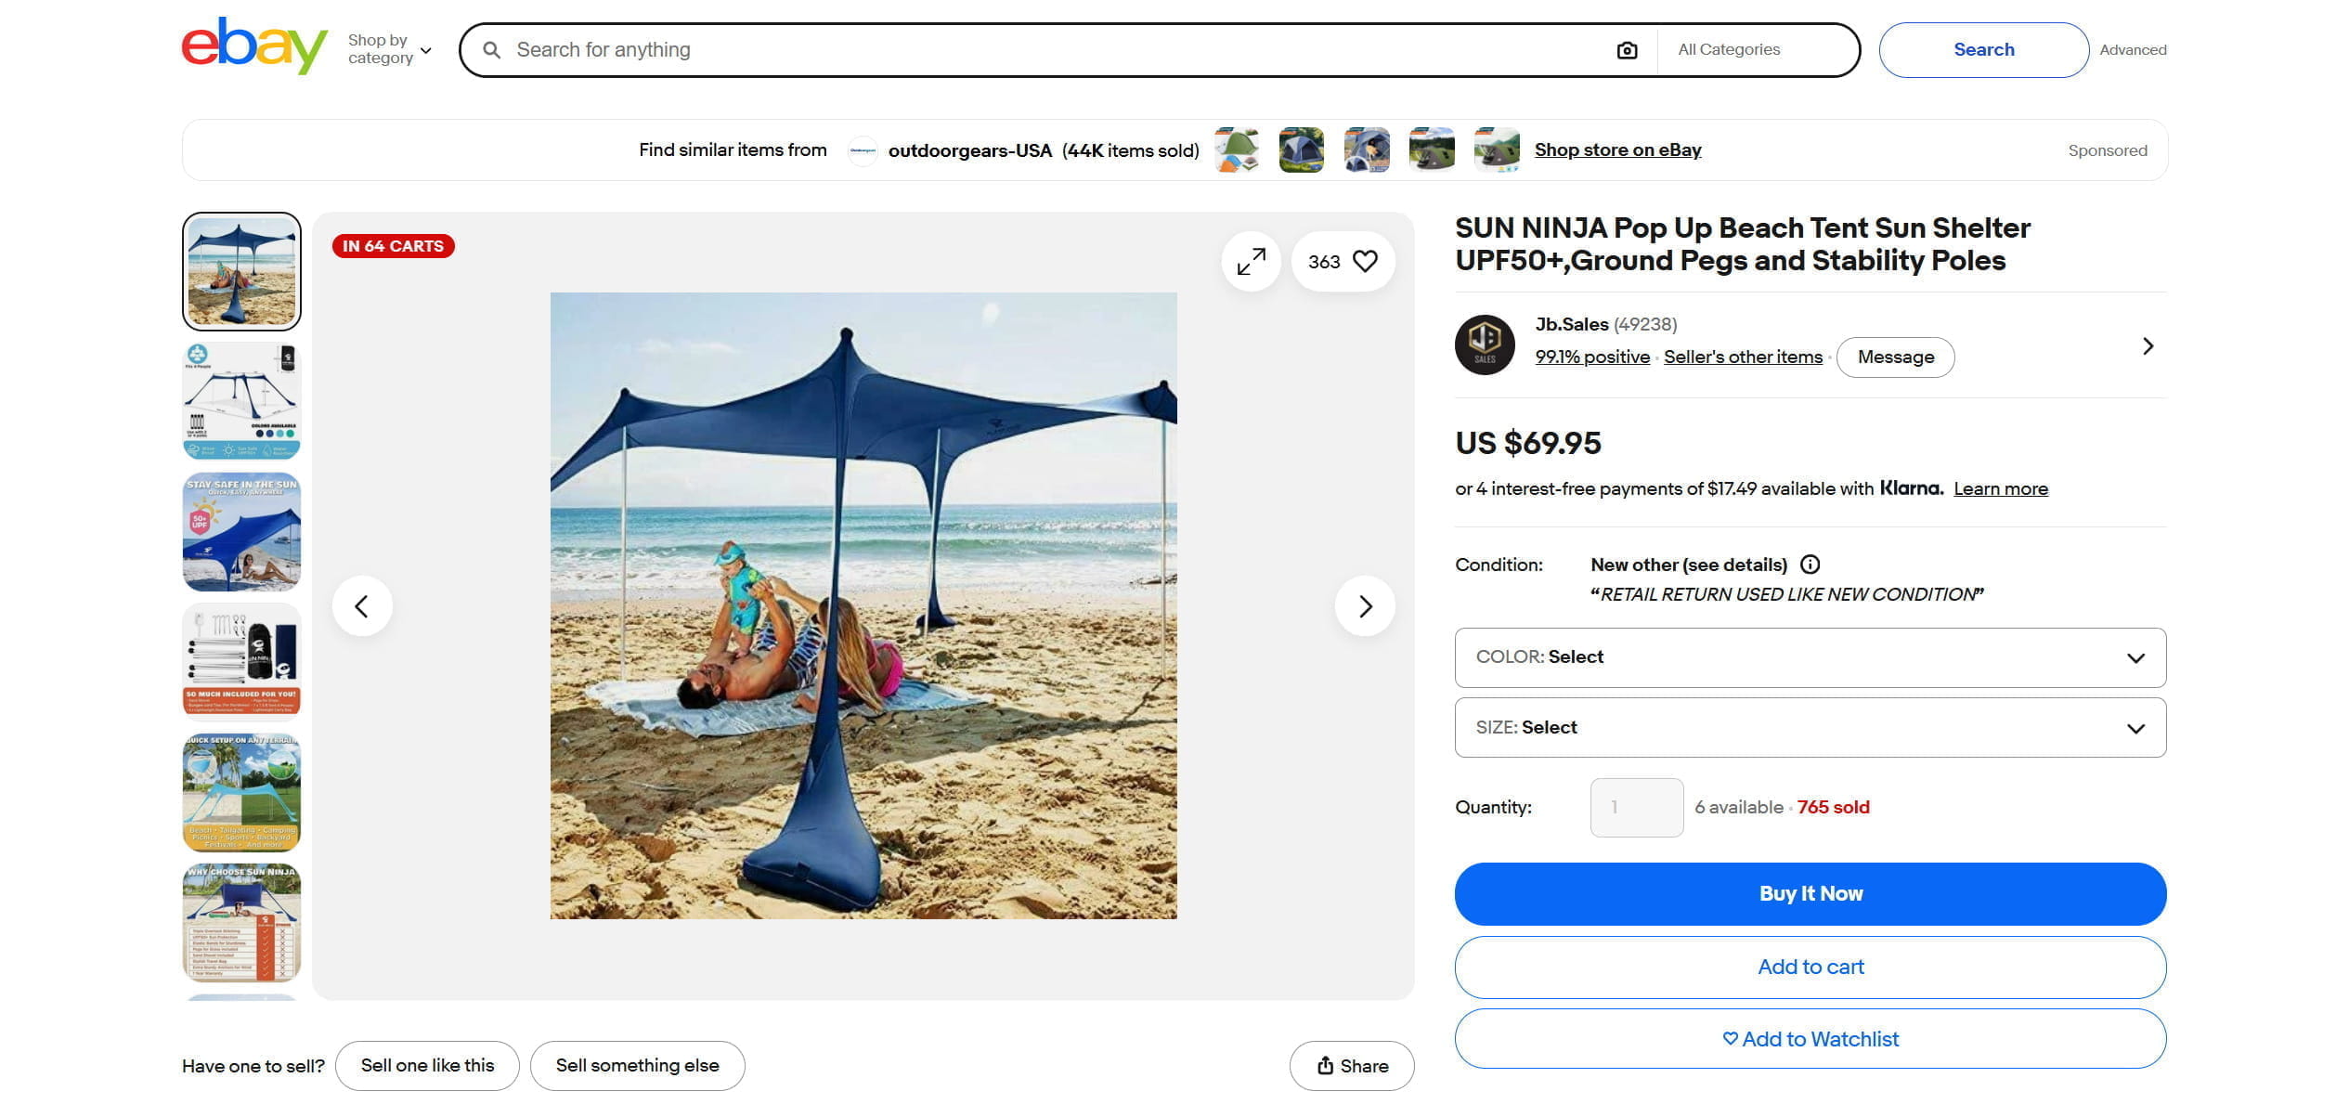Open the fifth similar tent thumbnail

(x=1497, y=149)
